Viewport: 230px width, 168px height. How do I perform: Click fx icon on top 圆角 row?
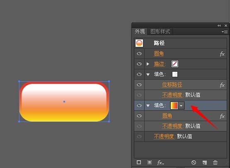222,54
